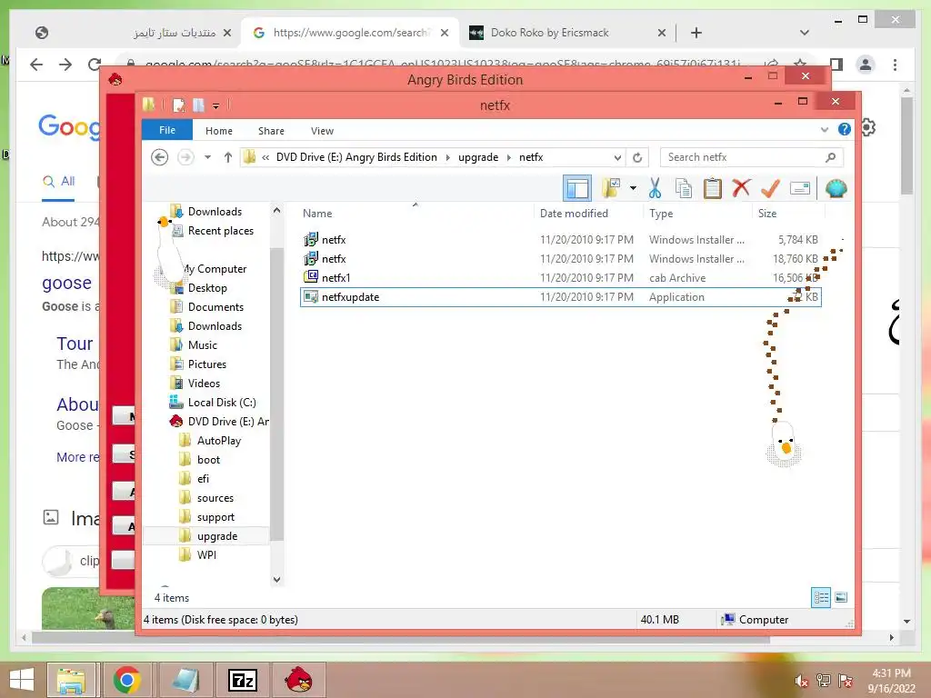Refresh the netfx folder view
931x698 pixels.
click(x=637, y=157)
